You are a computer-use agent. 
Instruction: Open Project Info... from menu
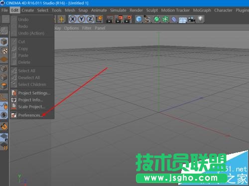(x=32, y=100)
